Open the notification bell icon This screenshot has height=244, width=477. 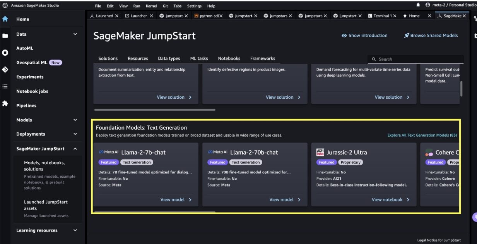click(x=419, y=5)
